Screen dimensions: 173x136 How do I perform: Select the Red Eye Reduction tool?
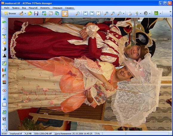(x=4, y=90)
